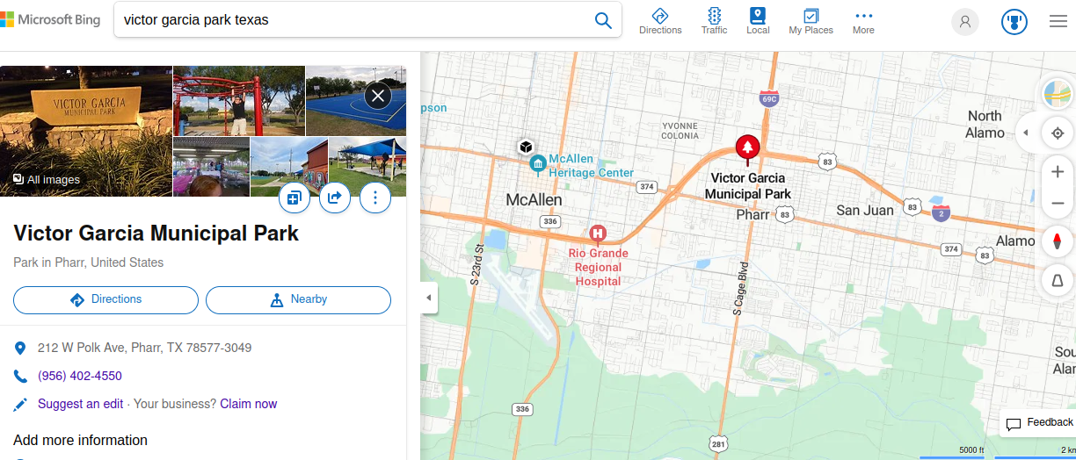Click the share icon button
This screenshot has height=460, width=1076.
[335, 198]
